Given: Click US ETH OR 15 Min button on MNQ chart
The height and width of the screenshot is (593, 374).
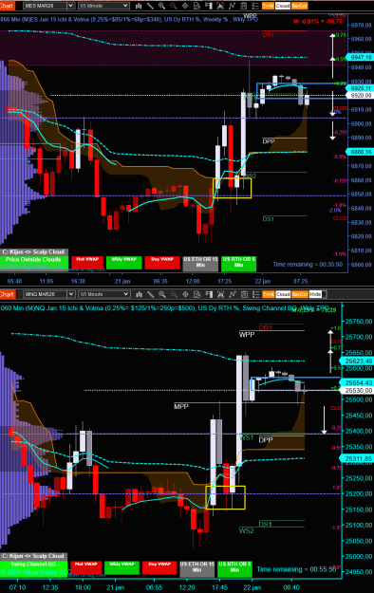Looking at the screenshot, I should tap(197, 568).
